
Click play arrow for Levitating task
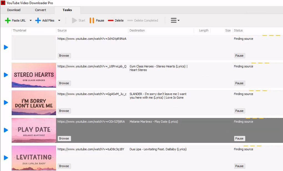pyautogui.click(x=6, y=158)
